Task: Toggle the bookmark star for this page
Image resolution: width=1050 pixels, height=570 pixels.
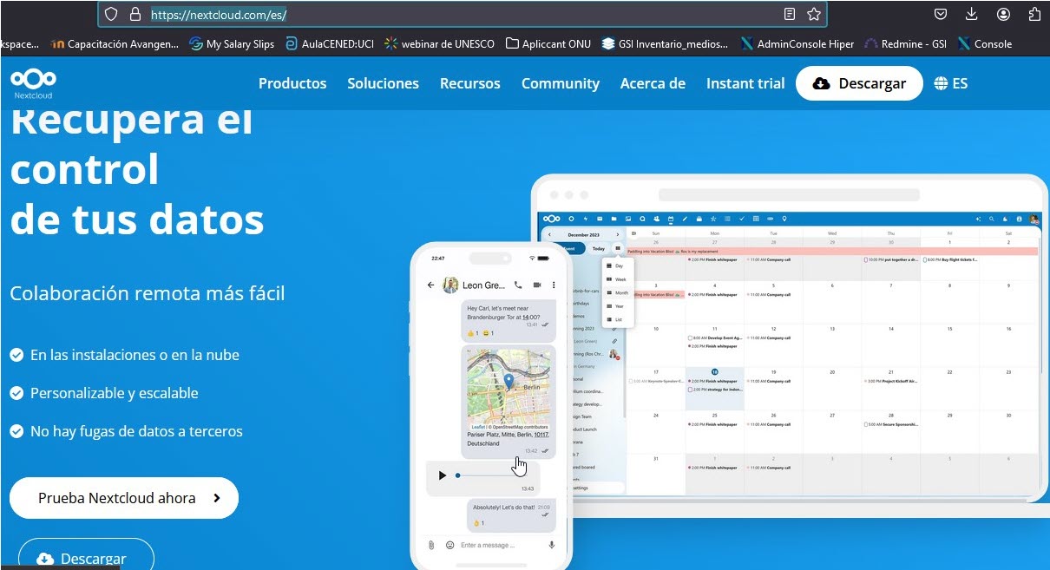Action: (x=814, y=14)
